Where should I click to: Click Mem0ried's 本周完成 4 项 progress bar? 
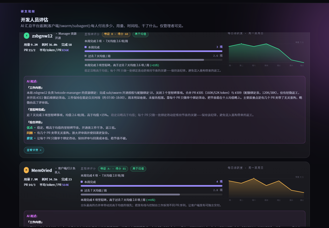(151, 186)
